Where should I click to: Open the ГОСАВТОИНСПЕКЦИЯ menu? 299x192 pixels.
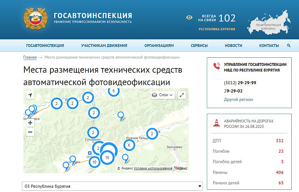point(45,46)
